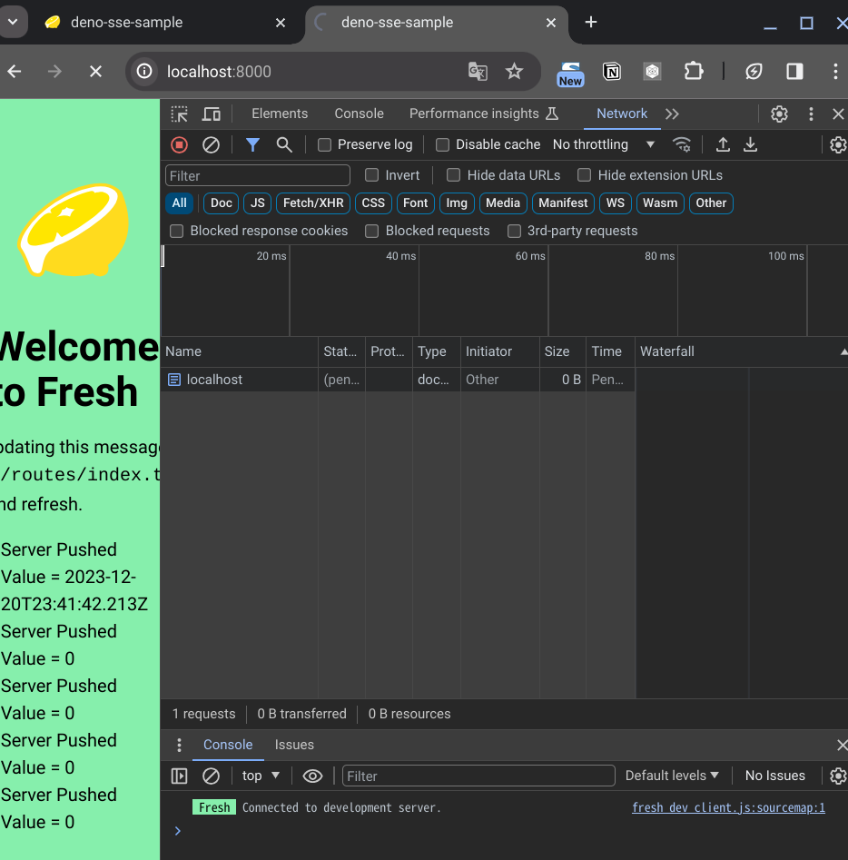Open the fresh_dev_client.js source link
This screenshot has width=848, height=860.
point(728,807)
